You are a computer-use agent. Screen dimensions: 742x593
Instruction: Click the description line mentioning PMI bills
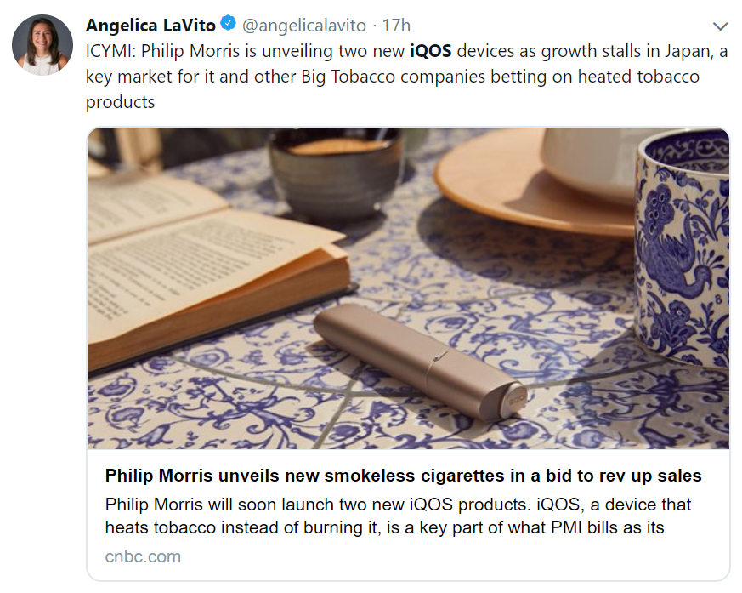point(385,527)
